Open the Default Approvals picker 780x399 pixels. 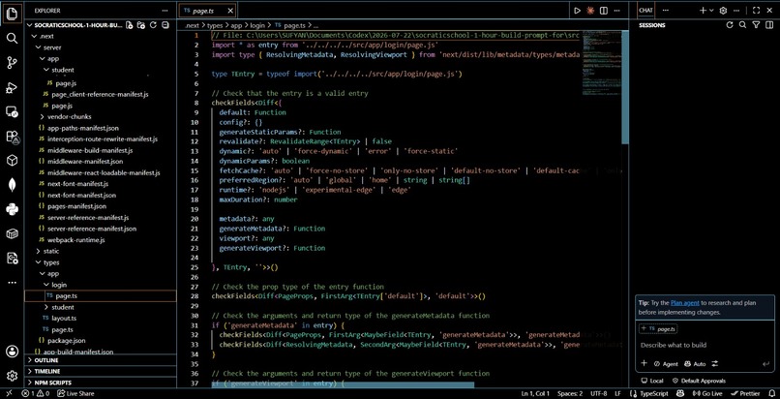point(699,381)
